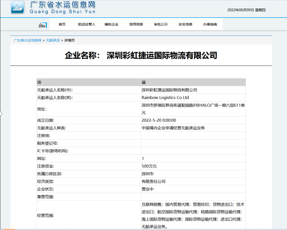Click the small boat icon beside navigation

point(43,25)
